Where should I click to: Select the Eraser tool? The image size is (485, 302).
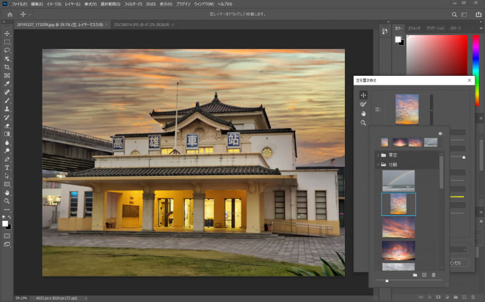click(x=7, y=126)
